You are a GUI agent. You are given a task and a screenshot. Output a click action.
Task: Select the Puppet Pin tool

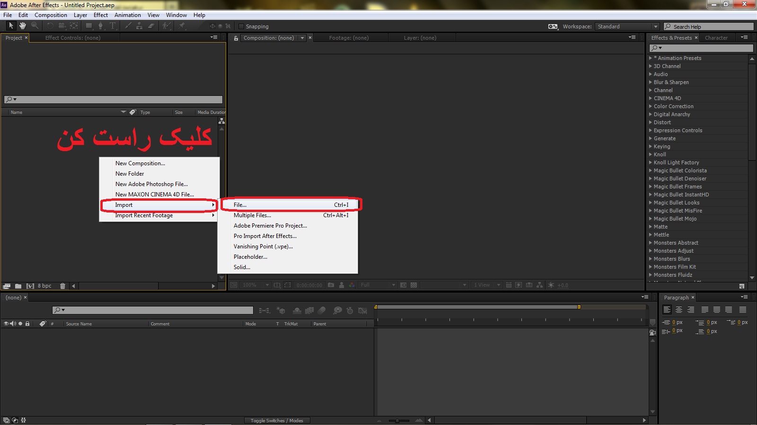point(182,26)
